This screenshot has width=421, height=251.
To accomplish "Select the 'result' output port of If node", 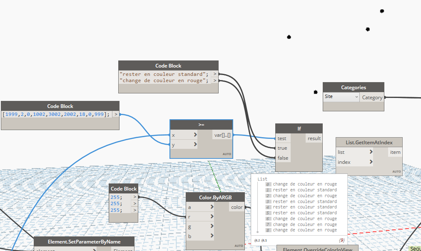I will click(x=314, y=138).
